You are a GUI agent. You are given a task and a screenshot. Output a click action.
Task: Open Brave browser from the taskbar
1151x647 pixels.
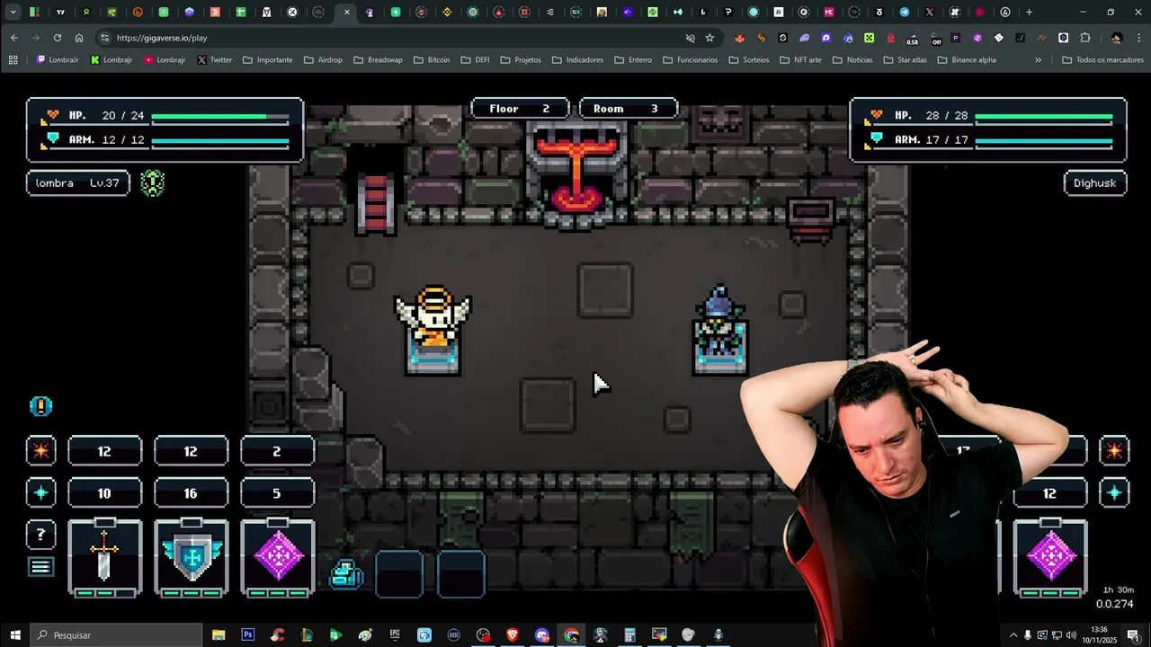click(x=513, y=634)
